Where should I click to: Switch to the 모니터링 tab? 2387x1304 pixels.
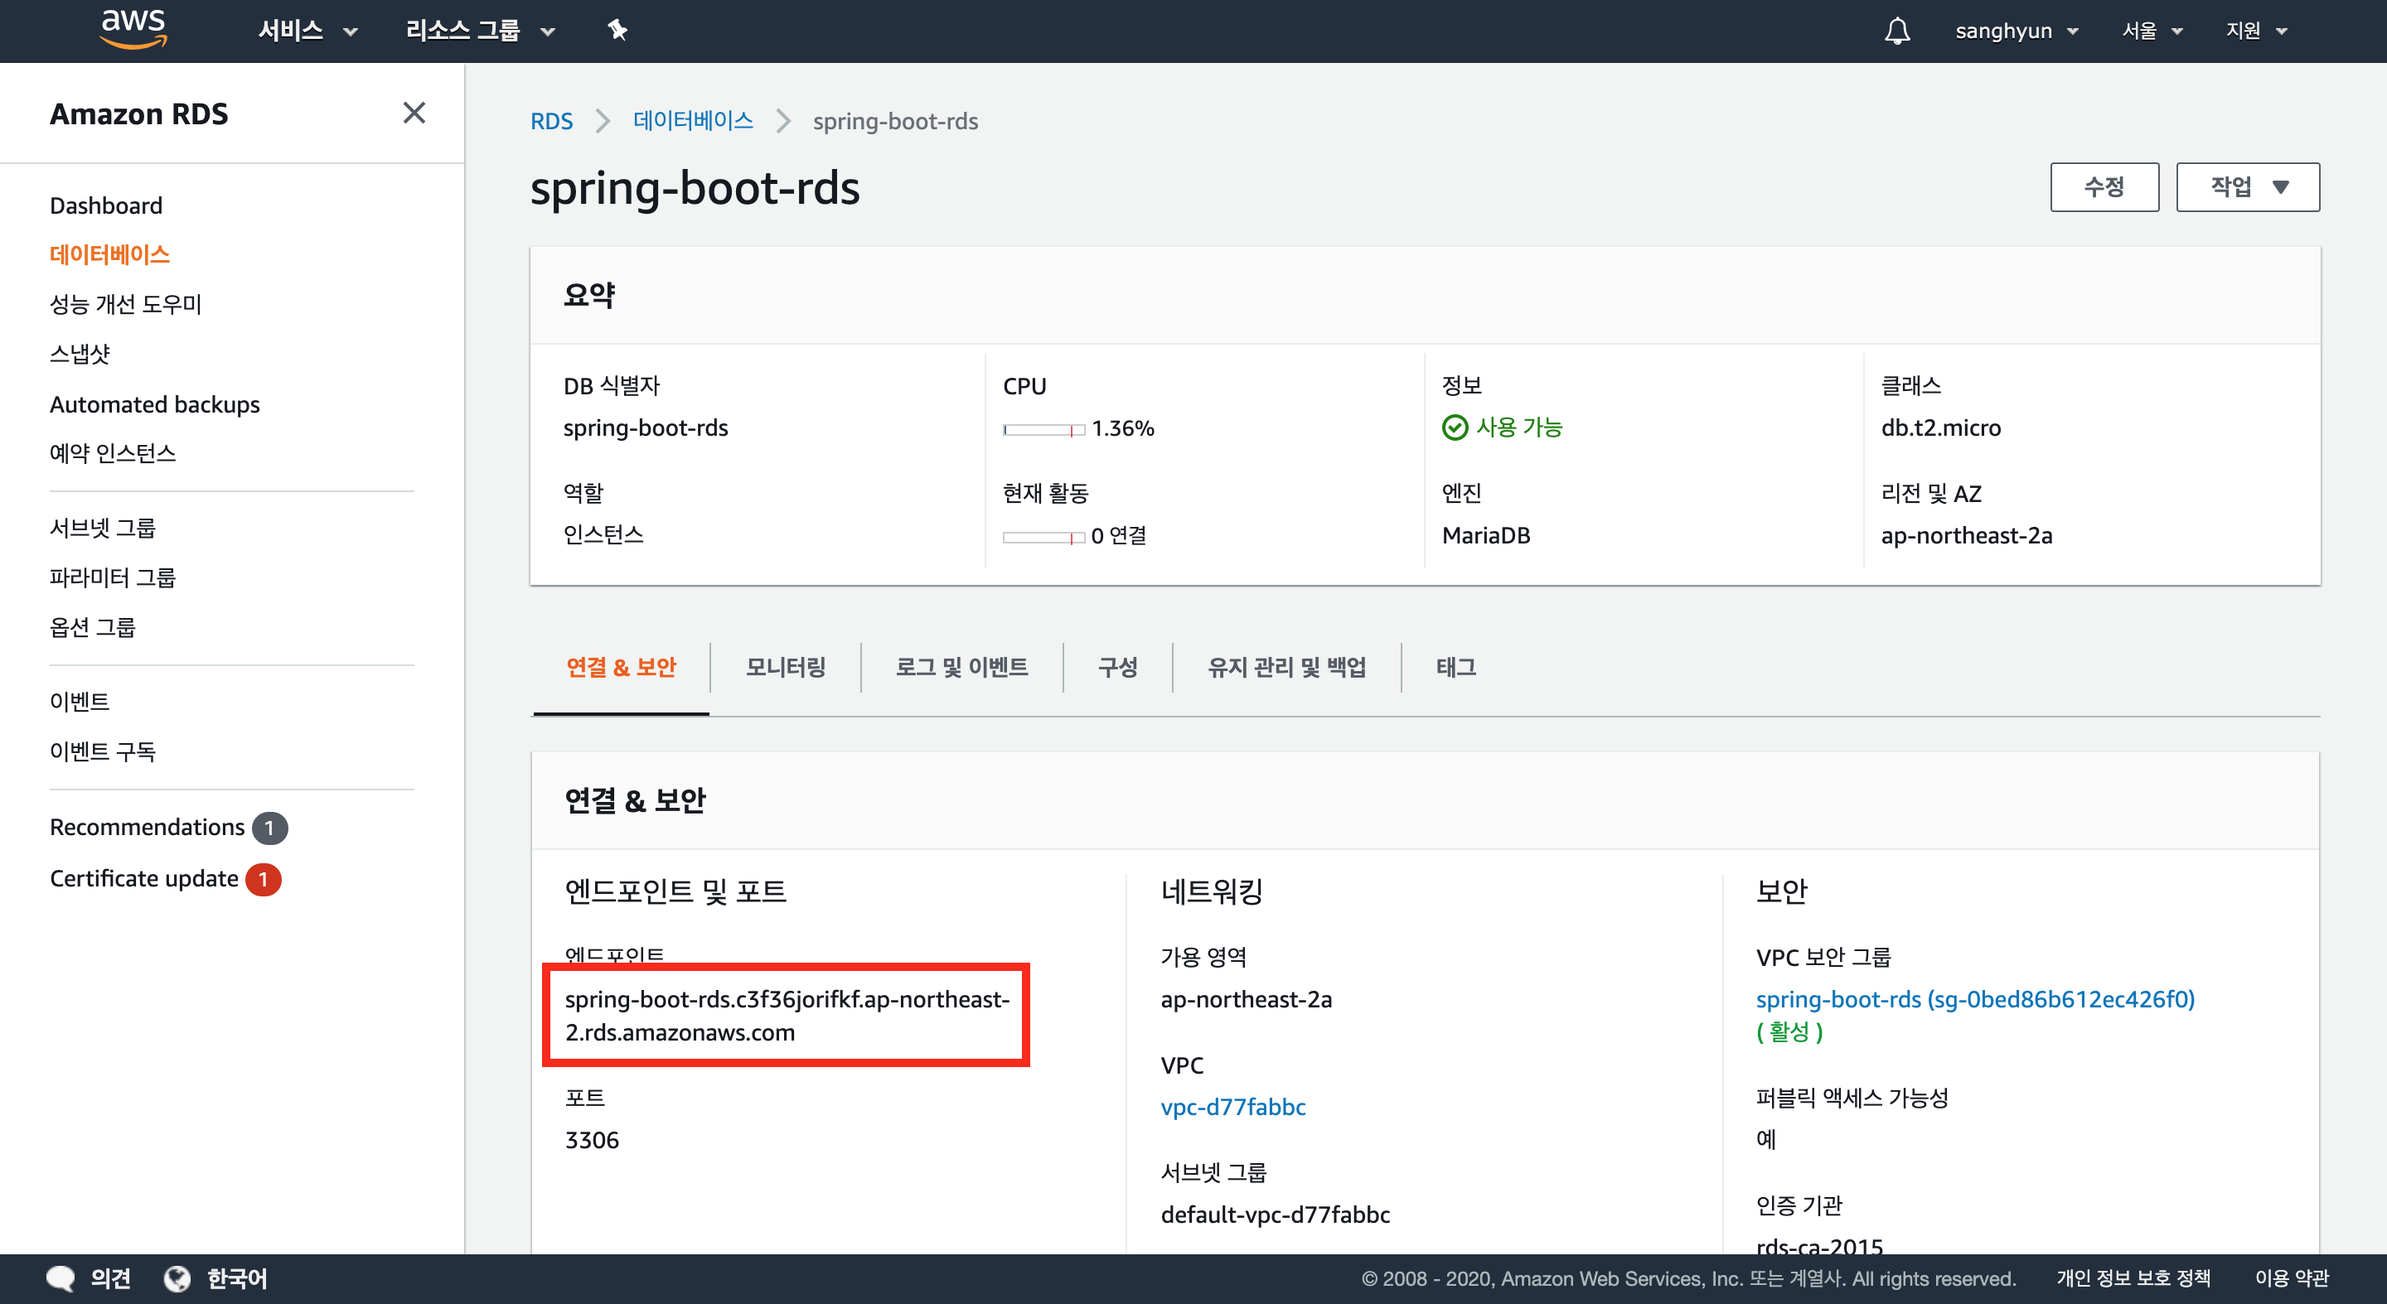click(785, 667)
